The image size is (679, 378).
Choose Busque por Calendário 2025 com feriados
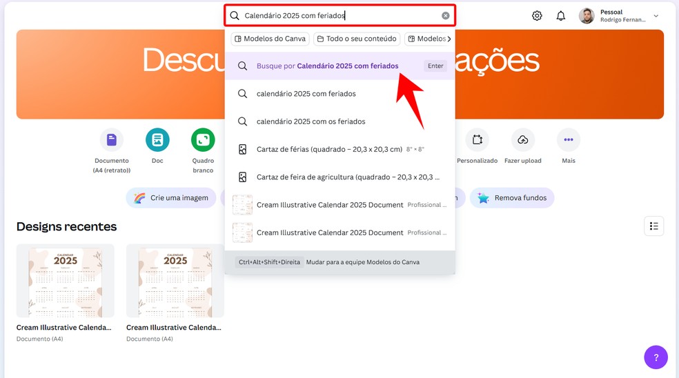[x=340, y=66]
